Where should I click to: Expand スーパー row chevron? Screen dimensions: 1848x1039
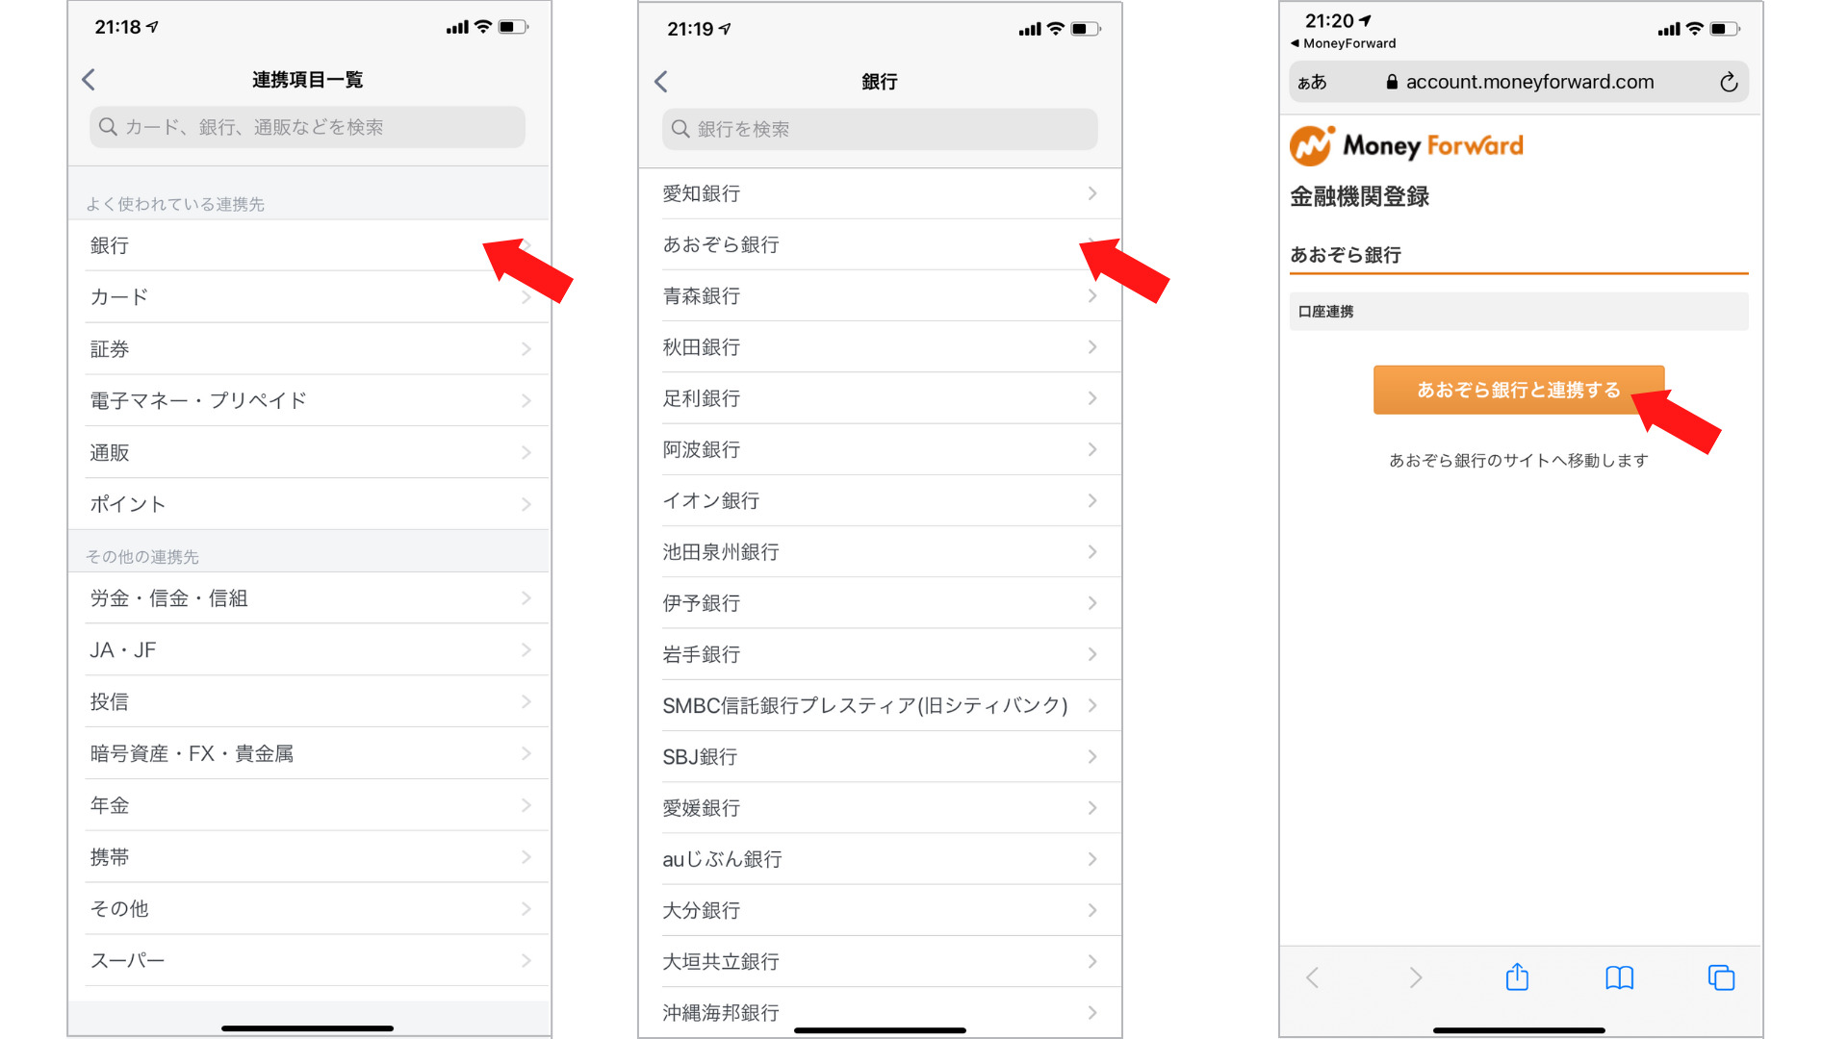(x=526, y=960)
